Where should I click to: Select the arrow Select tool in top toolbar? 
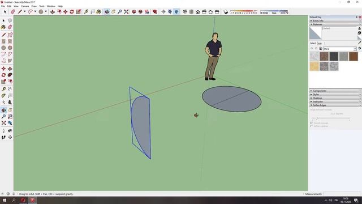click(x=5, y=11)
